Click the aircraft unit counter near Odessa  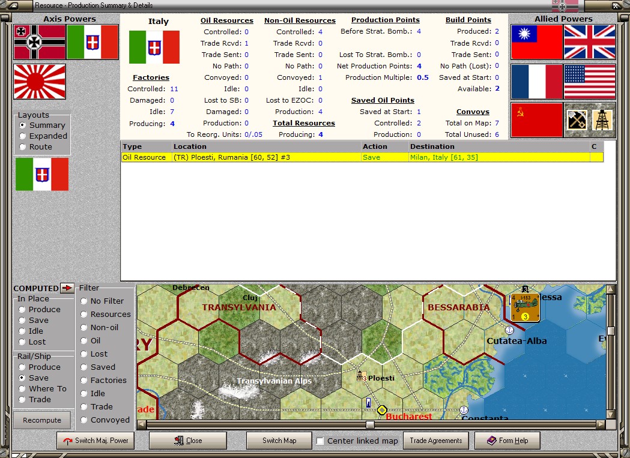525,307
